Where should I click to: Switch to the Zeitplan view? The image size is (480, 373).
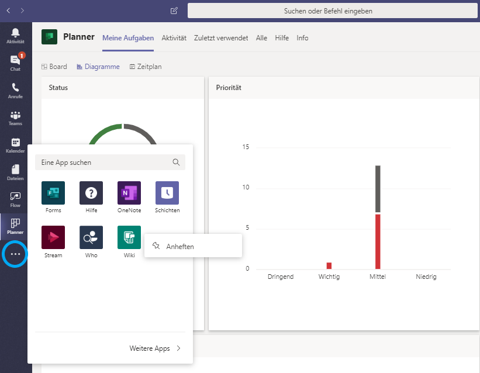pos(146,67)
